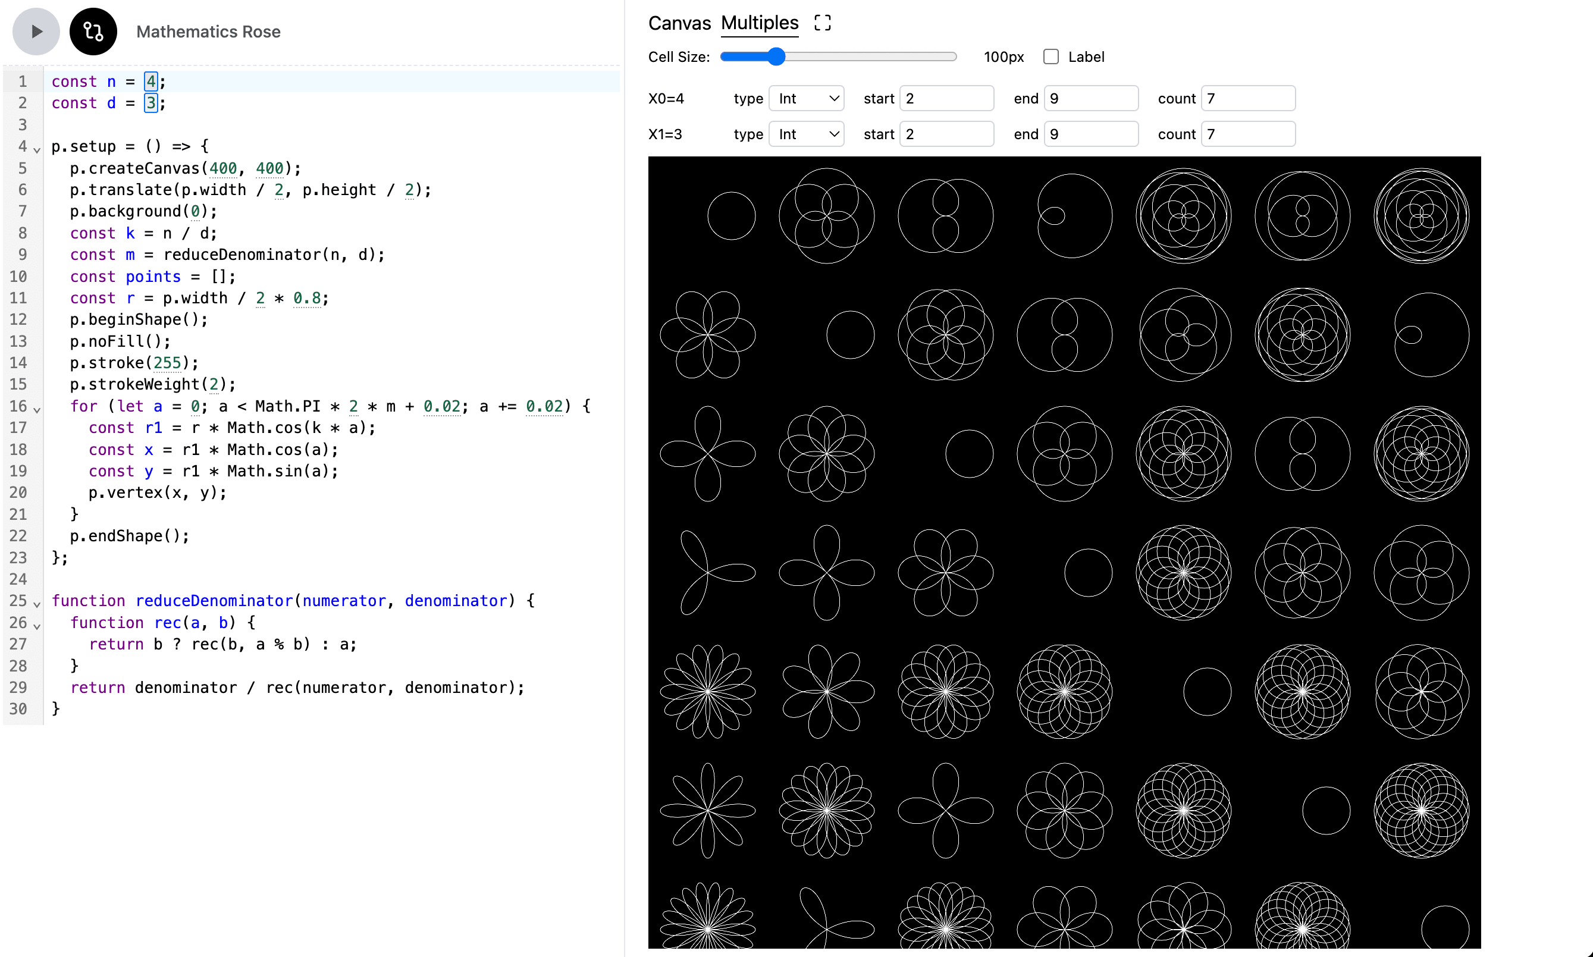This screenshot has height=957, width=1593.
Task: Select the Multiples tab
Action: click(x=759, y=23)
